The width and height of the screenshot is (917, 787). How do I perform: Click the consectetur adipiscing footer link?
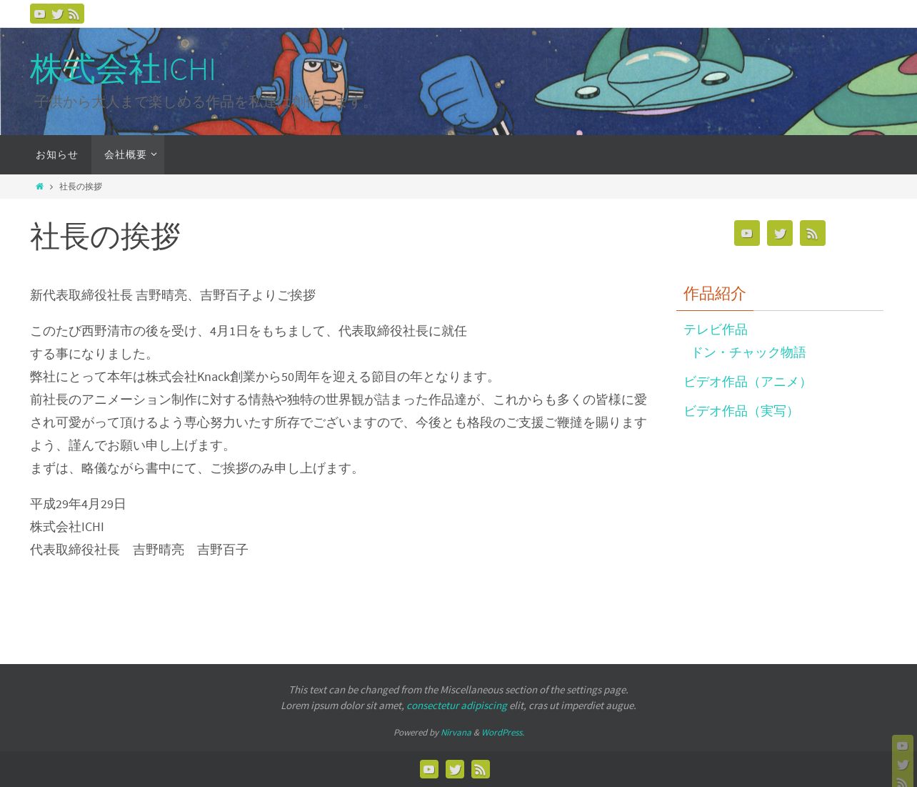point(456,706)
